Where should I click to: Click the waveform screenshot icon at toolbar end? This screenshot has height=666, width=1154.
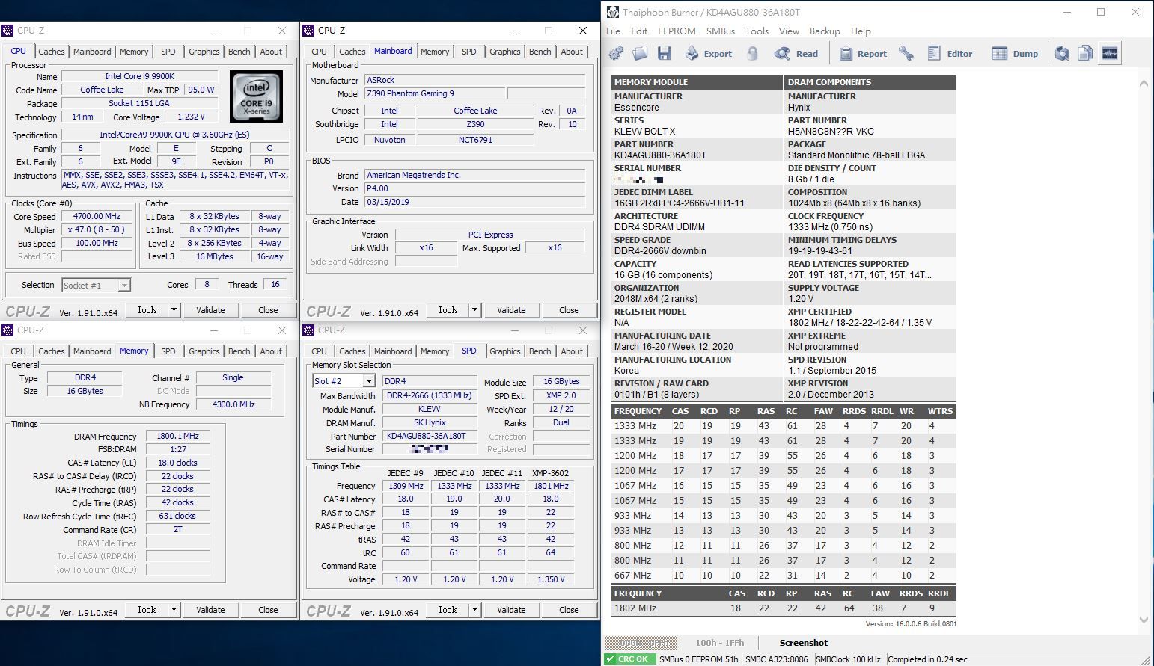(1109, 53)
